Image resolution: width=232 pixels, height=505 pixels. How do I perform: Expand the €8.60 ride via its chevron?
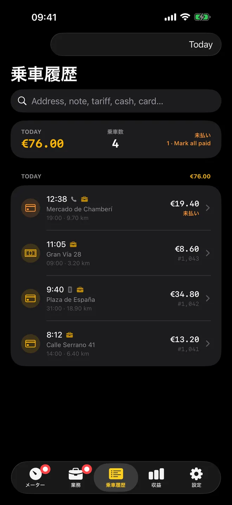(208, 253)
